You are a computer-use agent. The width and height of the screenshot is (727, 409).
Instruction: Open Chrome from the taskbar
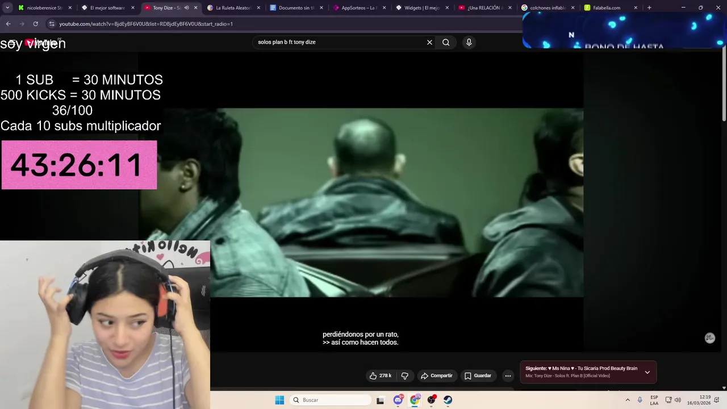click(x=415, y=400)
